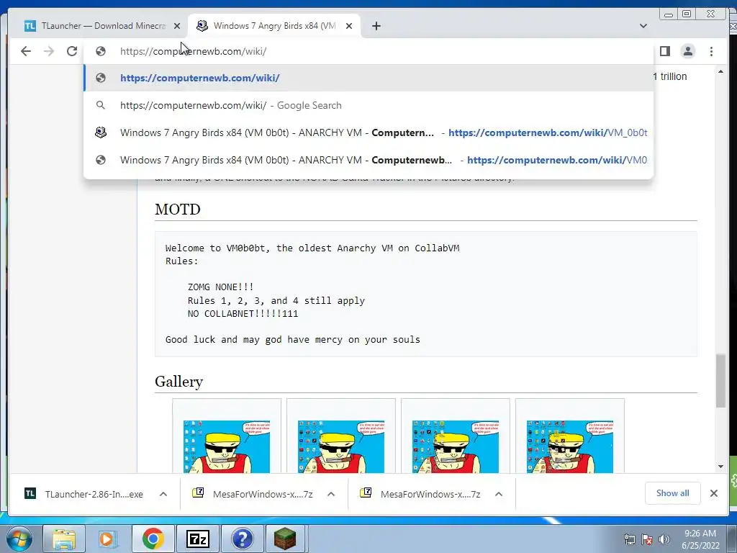
Task: Expand the tab search chevron
Action: 643,26
